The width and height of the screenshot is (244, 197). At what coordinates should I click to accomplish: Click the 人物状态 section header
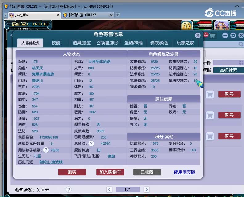pyautogui.click(x=71, y=54)
